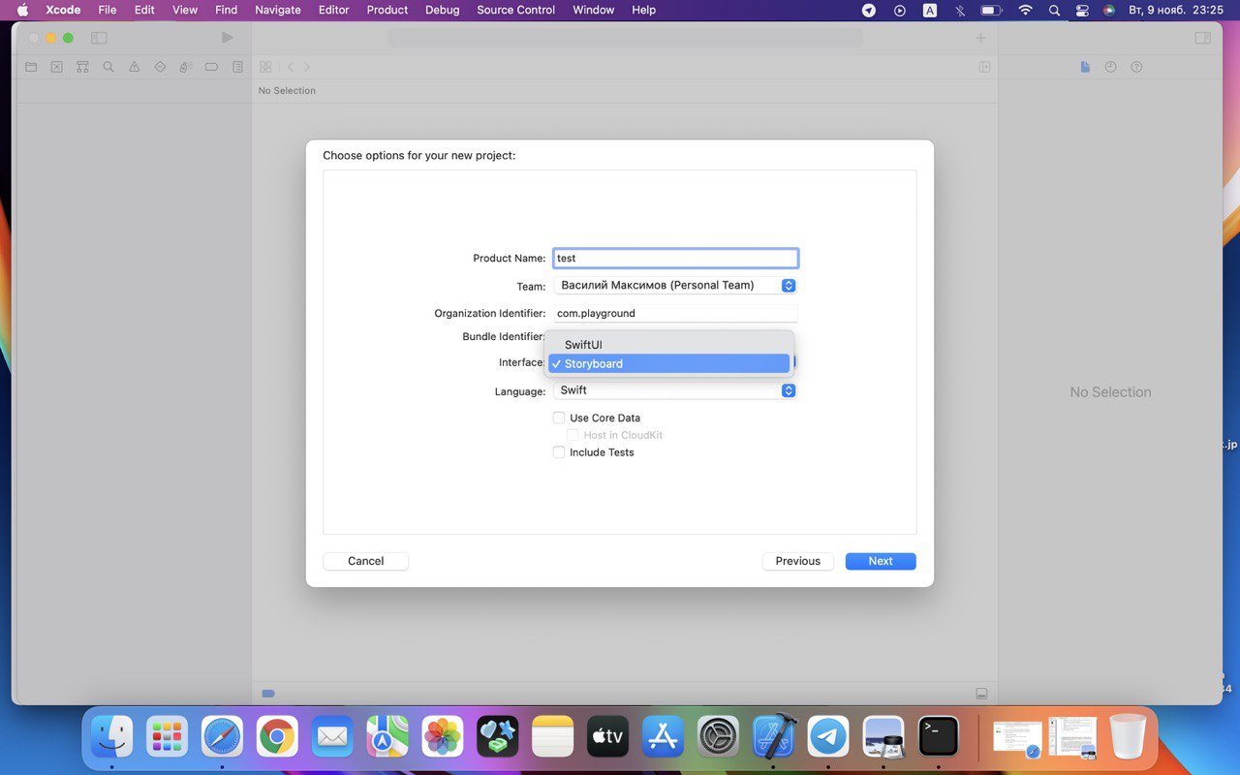
Task: Click the Product Name field
Action: (x=675, y=259)
